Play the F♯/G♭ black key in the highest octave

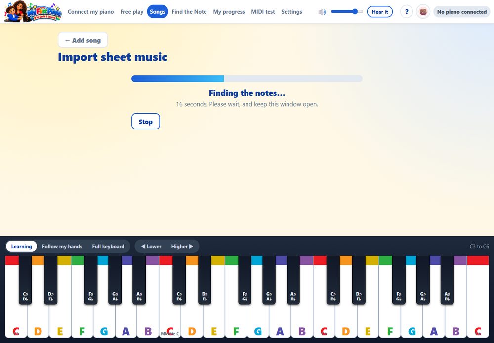click(399, 280)
